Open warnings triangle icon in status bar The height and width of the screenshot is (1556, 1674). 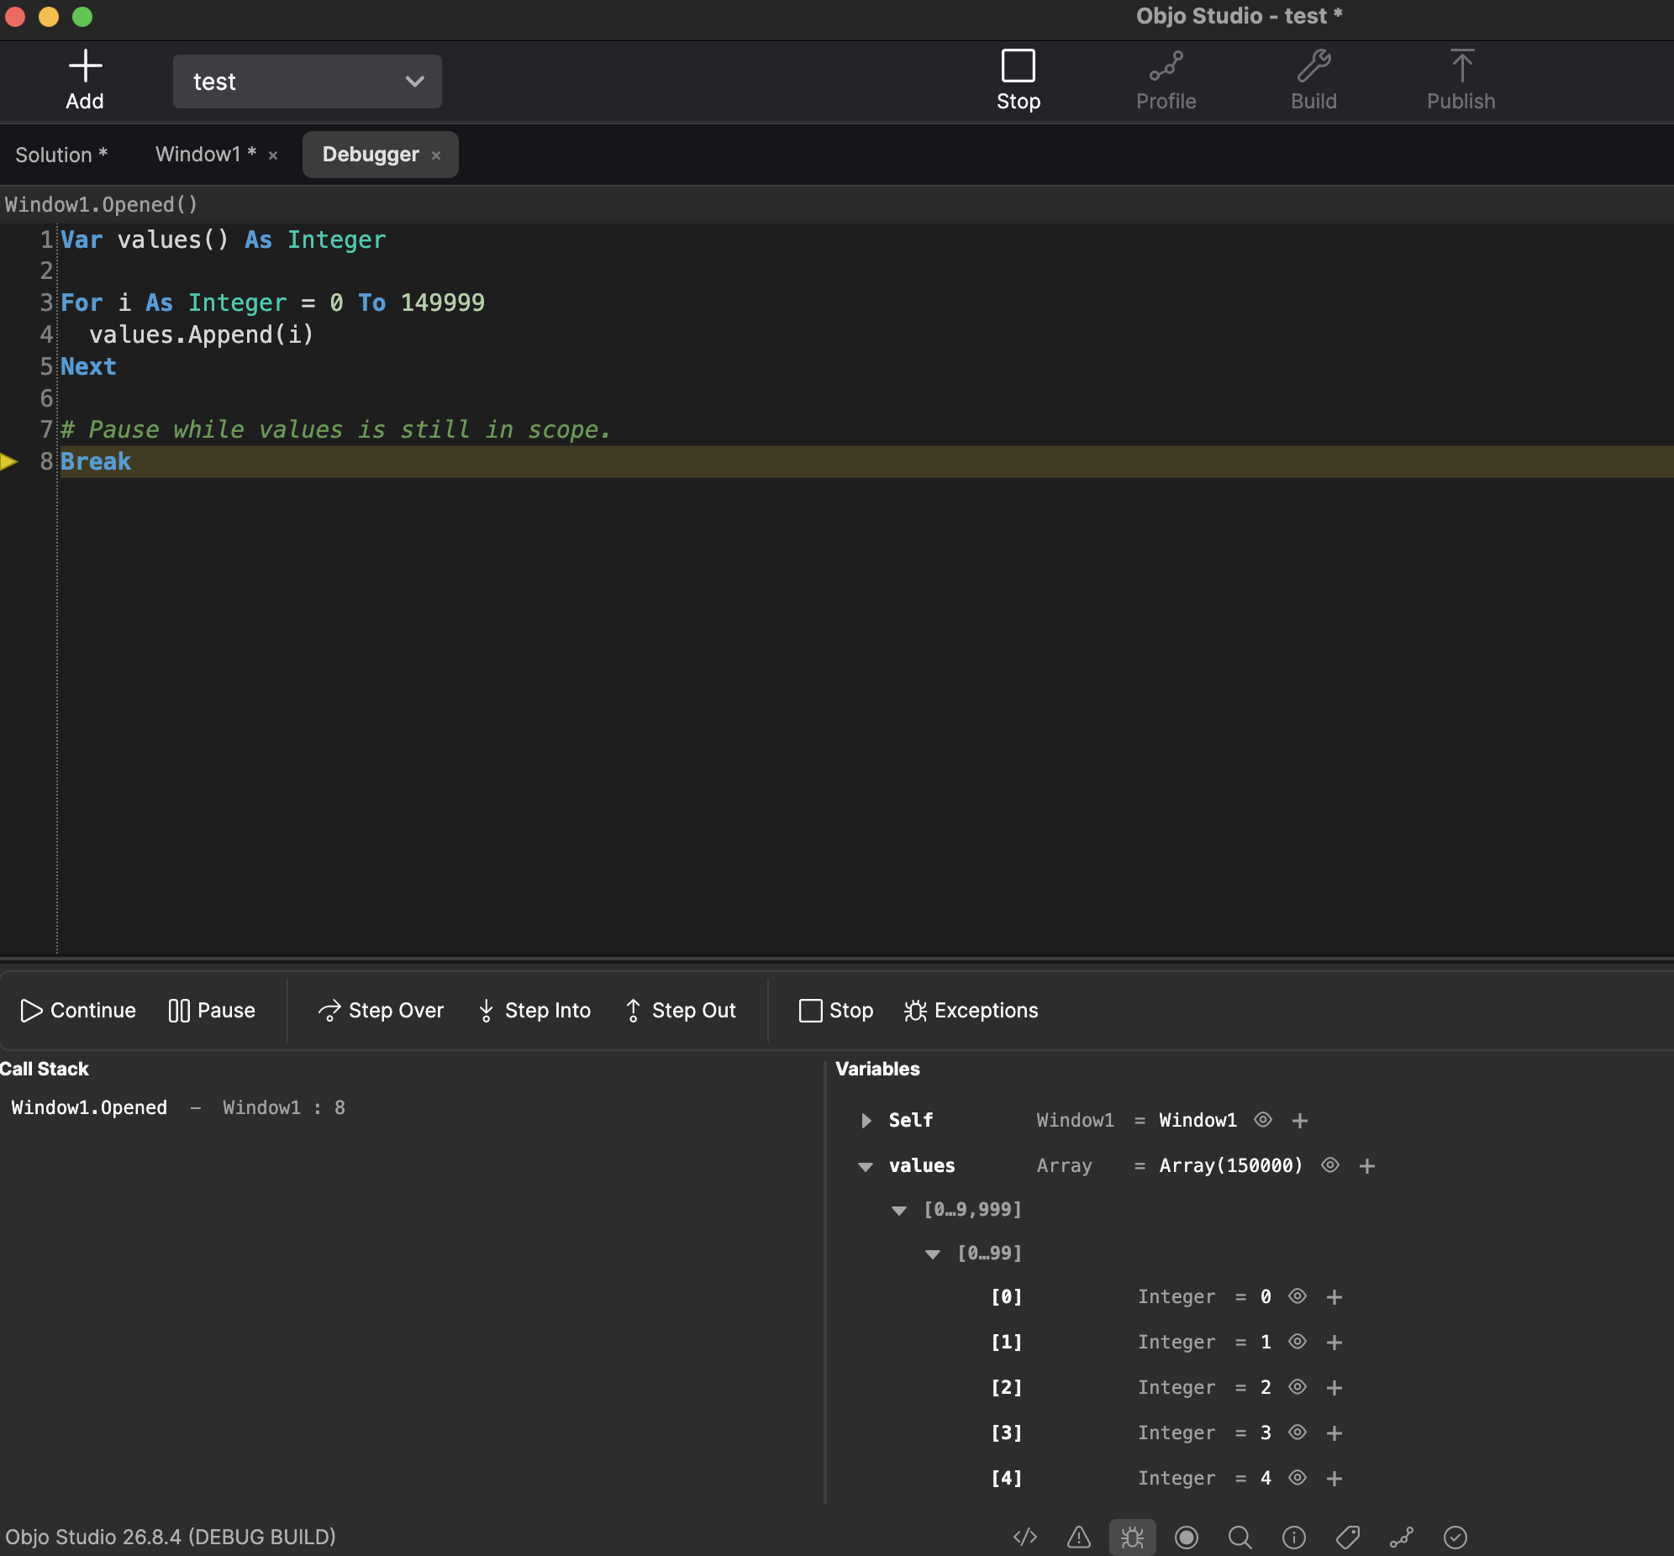[x=1079, y=1538]
